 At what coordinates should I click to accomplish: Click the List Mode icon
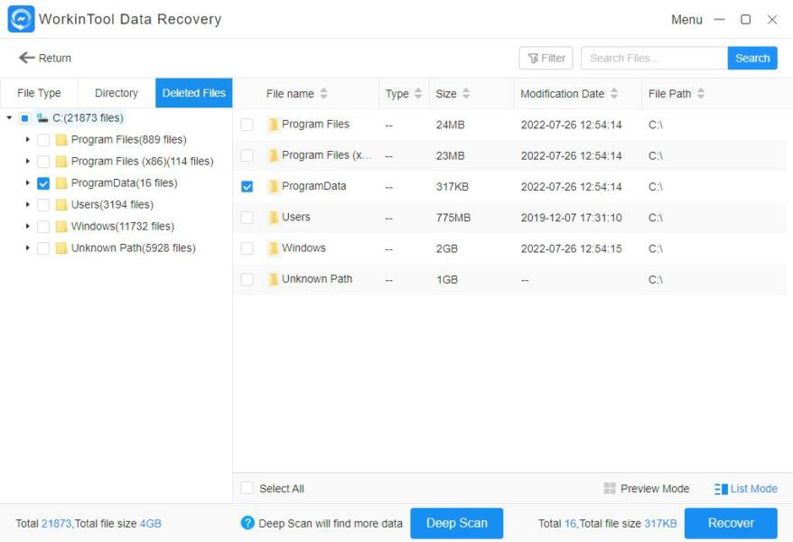[x=721, y=489]
